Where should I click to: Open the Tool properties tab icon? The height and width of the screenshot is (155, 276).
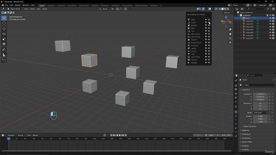coord(236,81)
